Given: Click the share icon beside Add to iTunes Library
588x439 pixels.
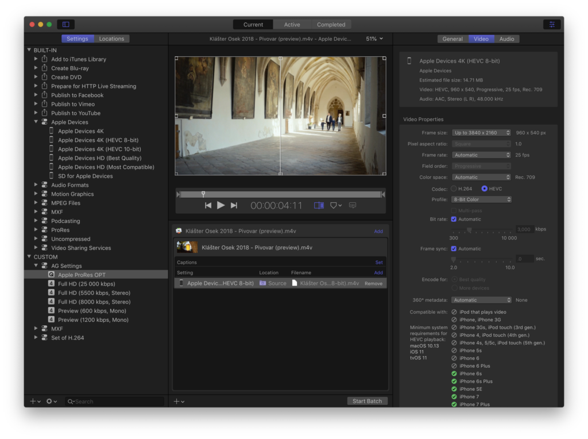Looking at the screenshot, I should pyautogui.click(x=45, y=59).
